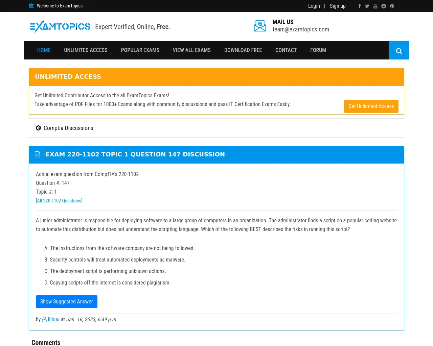
Task: Click the Show Suggested Answer button
Action: (x=67, y=302)
